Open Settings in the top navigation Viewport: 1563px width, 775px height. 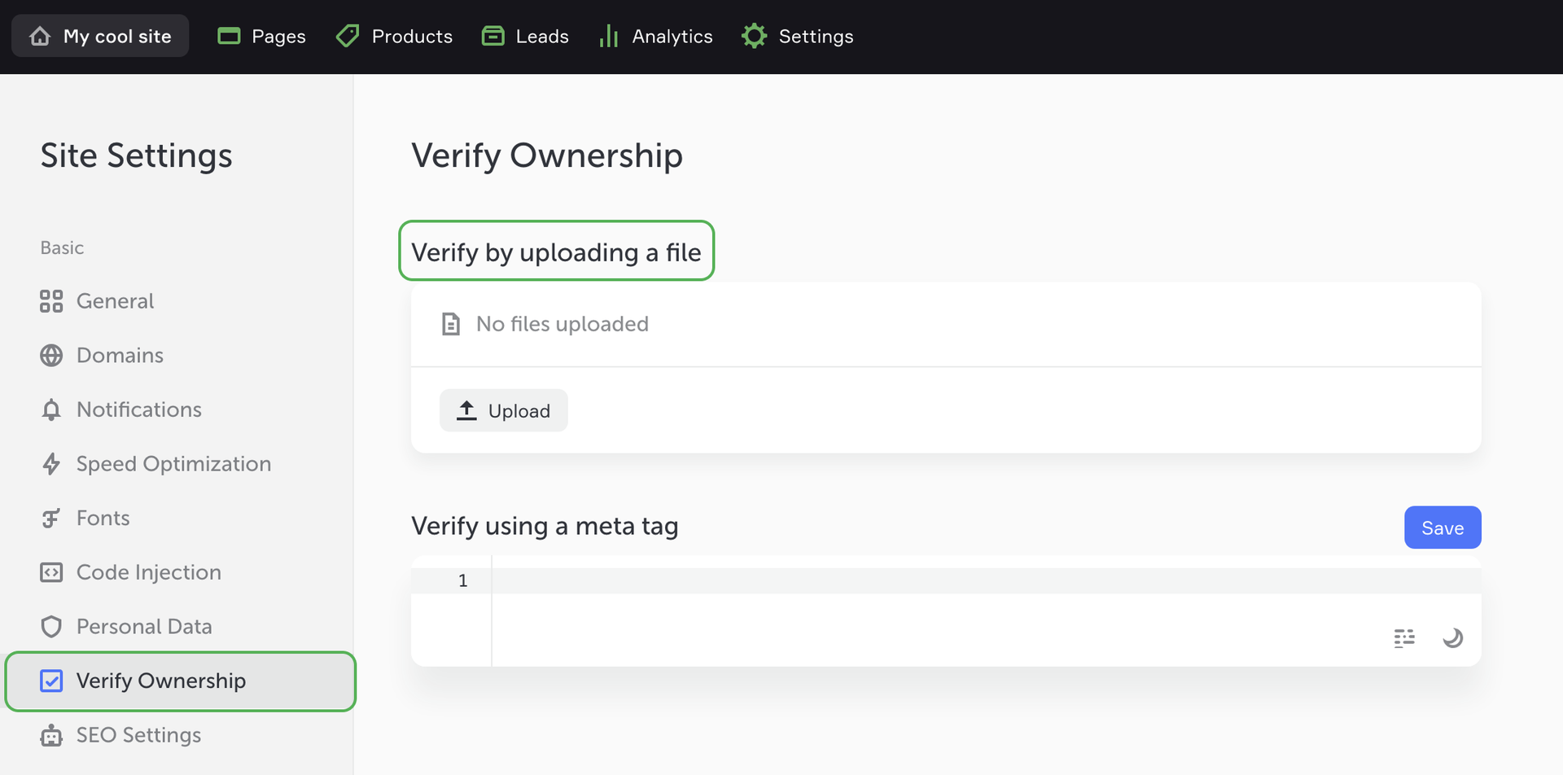click(x=797, y=37)
